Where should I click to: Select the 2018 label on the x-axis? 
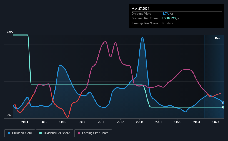(x=101, y=122)
